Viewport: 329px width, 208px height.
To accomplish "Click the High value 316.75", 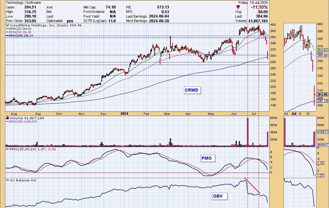I will (x=30, y=12).
